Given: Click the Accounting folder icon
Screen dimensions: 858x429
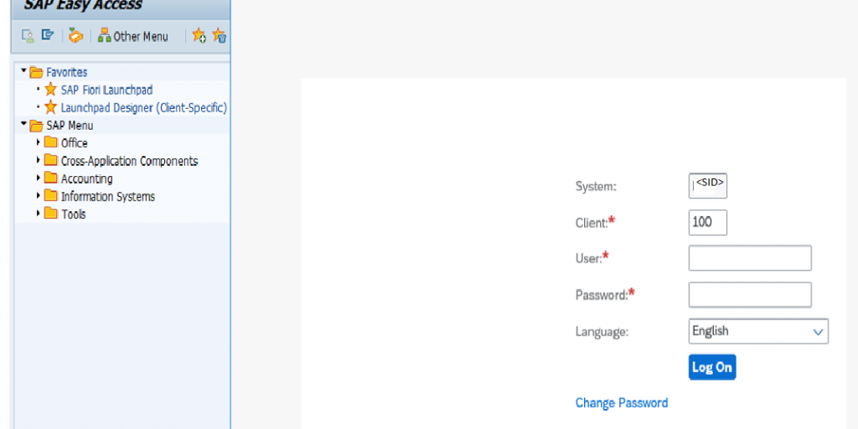Looking at the screenshot, I should coord(51,178).
